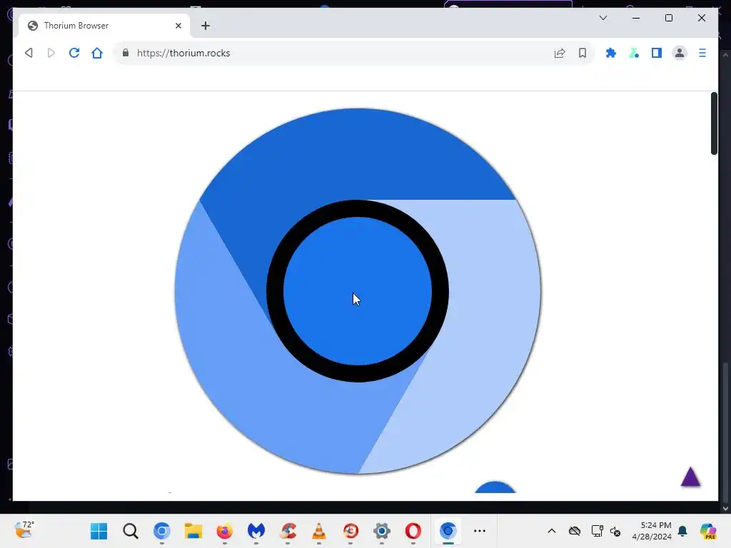Click the large Thorium logo image

(x=358, y=291)
